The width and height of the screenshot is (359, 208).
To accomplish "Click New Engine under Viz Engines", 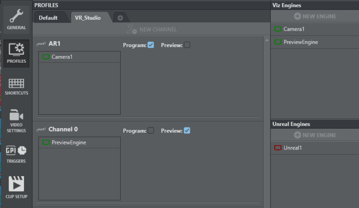I will pos(315,16).
